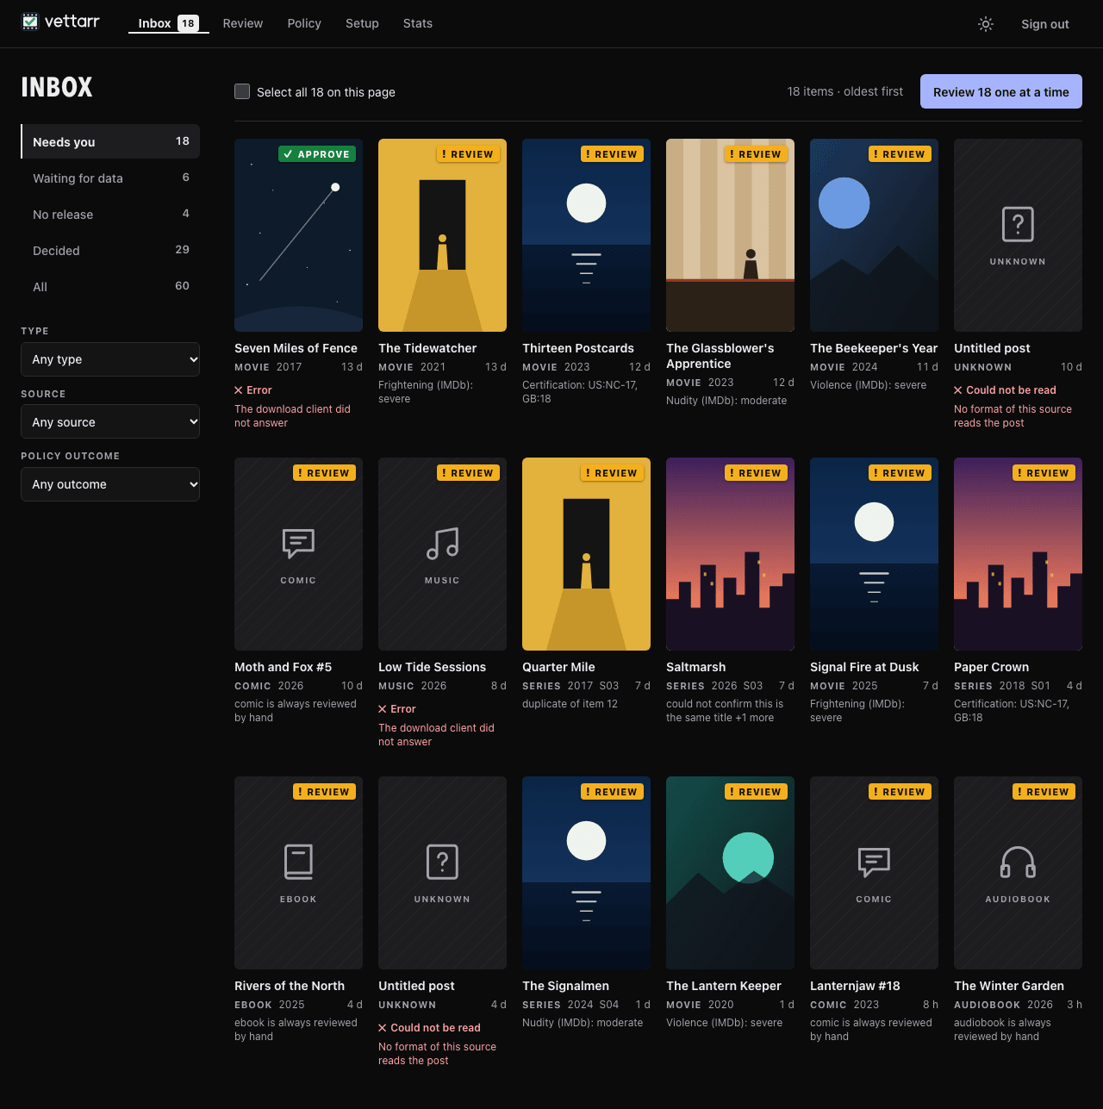Switch to the Setup tab
Image resolution: width=1103 pixels, height=1109 pixels.
pyautogui.click(x=362, y=23)
